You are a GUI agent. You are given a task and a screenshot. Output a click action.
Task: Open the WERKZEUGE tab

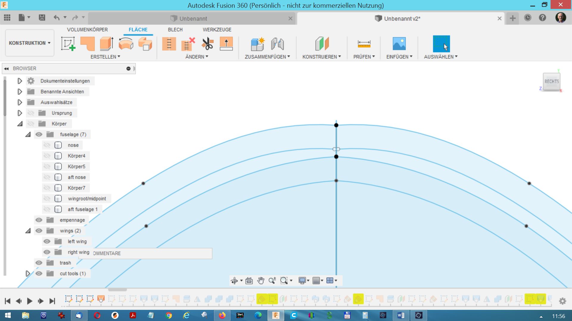click(217, 29)
